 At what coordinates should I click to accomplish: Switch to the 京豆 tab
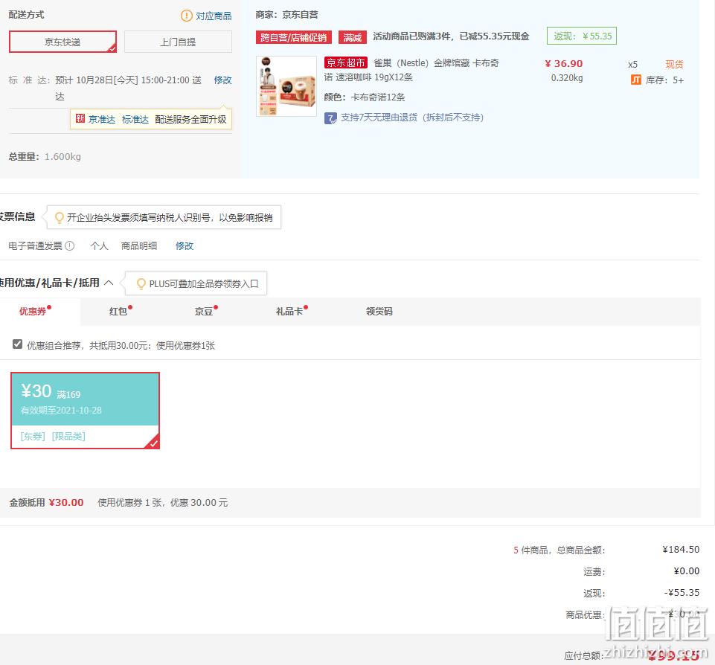click(206, 311)
